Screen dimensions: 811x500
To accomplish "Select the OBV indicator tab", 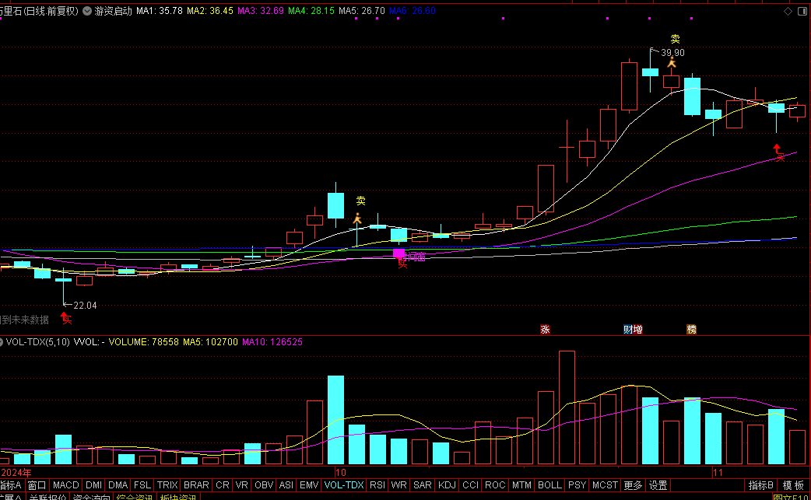I will pyautogui.click(x=264, y=485).
